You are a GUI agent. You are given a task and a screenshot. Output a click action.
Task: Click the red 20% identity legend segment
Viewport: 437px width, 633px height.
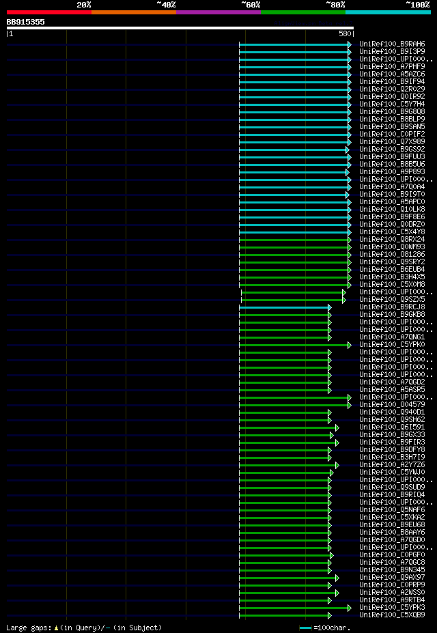[49, 12]
